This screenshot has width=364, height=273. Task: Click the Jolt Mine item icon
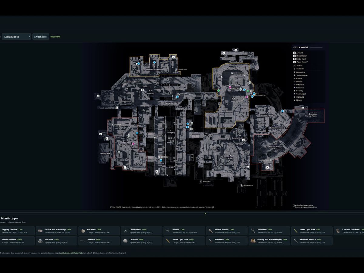coord(40,241)
